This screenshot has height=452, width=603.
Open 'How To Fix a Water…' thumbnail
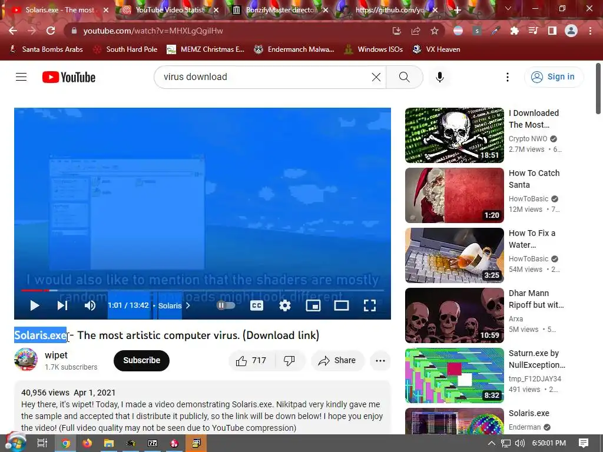pos(455,255)
